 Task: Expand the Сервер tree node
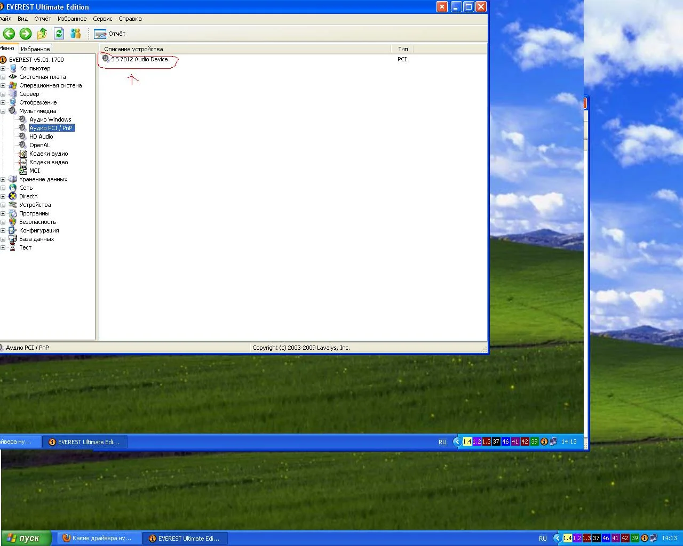click(3, 94)
